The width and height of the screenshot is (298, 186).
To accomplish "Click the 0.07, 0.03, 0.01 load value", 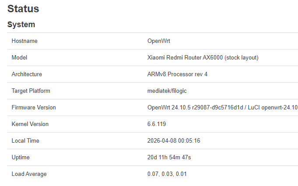I will click(x=167, y=174).
